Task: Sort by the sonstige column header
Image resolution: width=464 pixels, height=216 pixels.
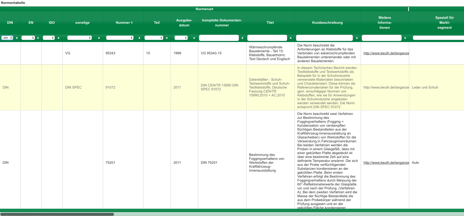Action: tap(82, 23)
